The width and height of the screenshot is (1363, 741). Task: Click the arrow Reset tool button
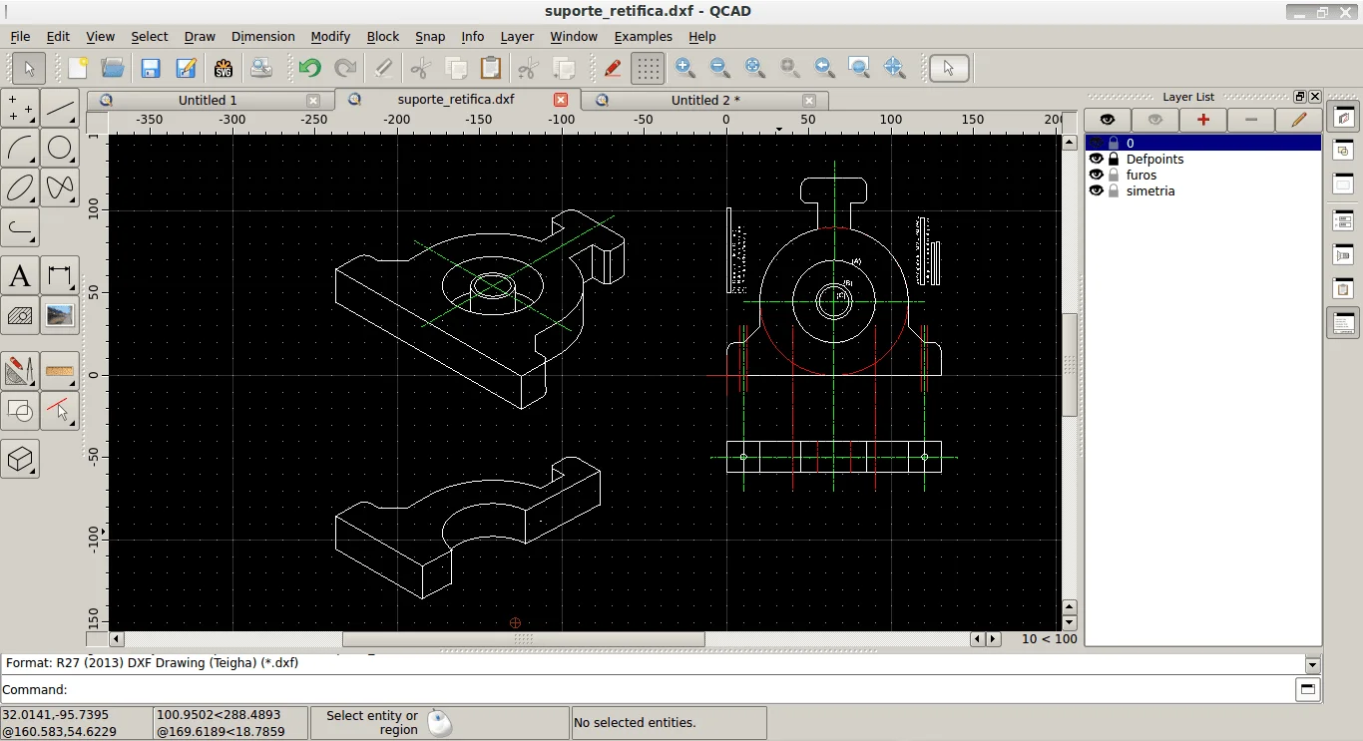point(949,68)
